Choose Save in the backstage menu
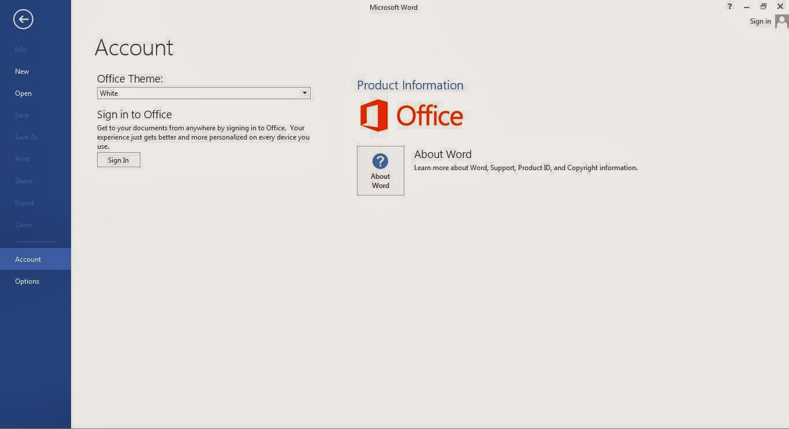Screen dimensions: 789x429 click(35, 115)
